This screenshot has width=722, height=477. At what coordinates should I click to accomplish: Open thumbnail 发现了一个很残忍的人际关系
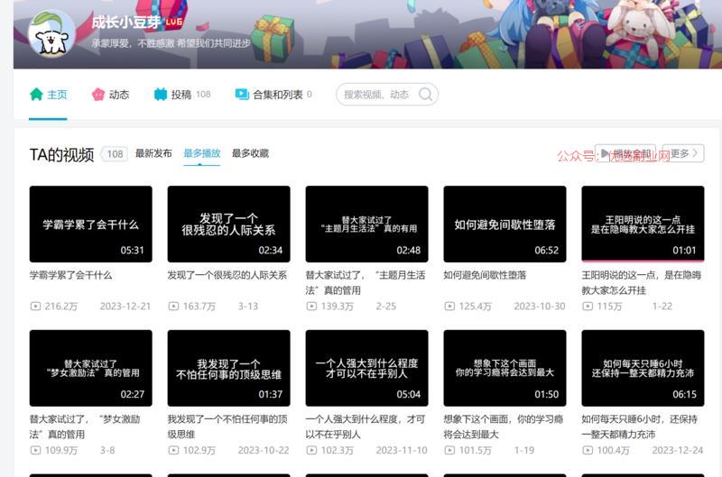(x=229, y=224)
